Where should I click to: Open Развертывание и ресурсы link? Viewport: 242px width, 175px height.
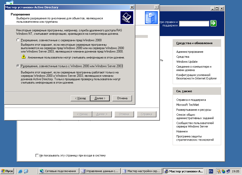[x=194, y=110]
